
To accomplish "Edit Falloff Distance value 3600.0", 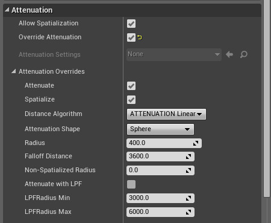I will [x=160, y=157].
